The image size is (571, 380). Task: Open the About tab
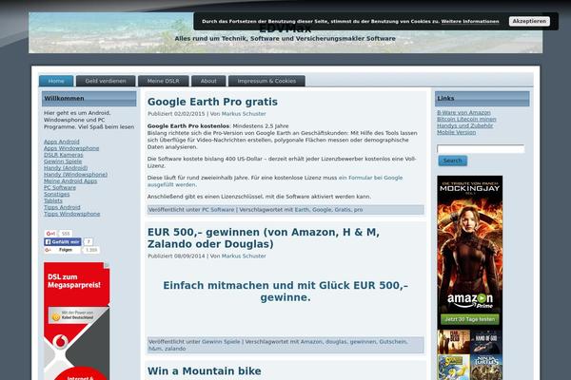click(x=208, y=81)
